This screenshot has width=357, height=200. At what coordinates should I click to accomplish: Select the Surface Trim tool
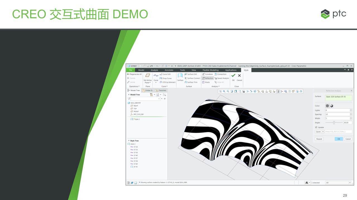pos(191,82)
